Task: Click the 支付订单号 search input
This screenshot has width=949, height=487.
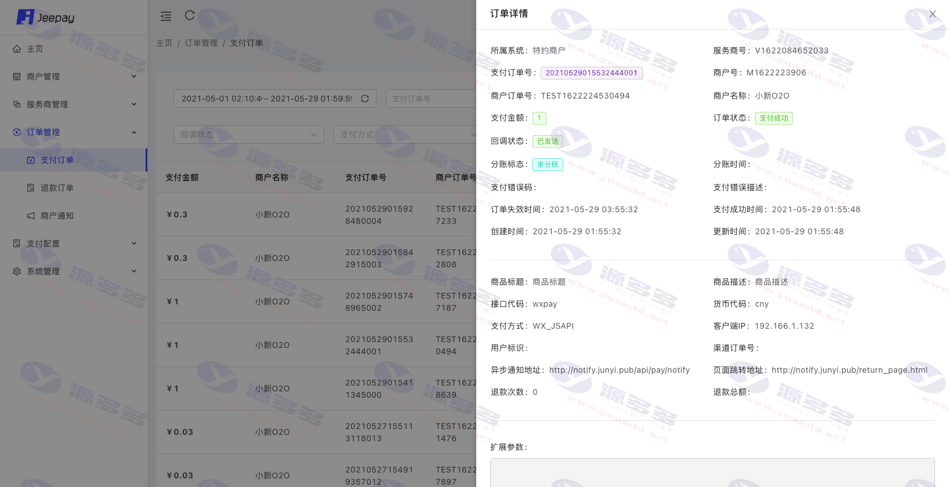Action: coord(431,99)
